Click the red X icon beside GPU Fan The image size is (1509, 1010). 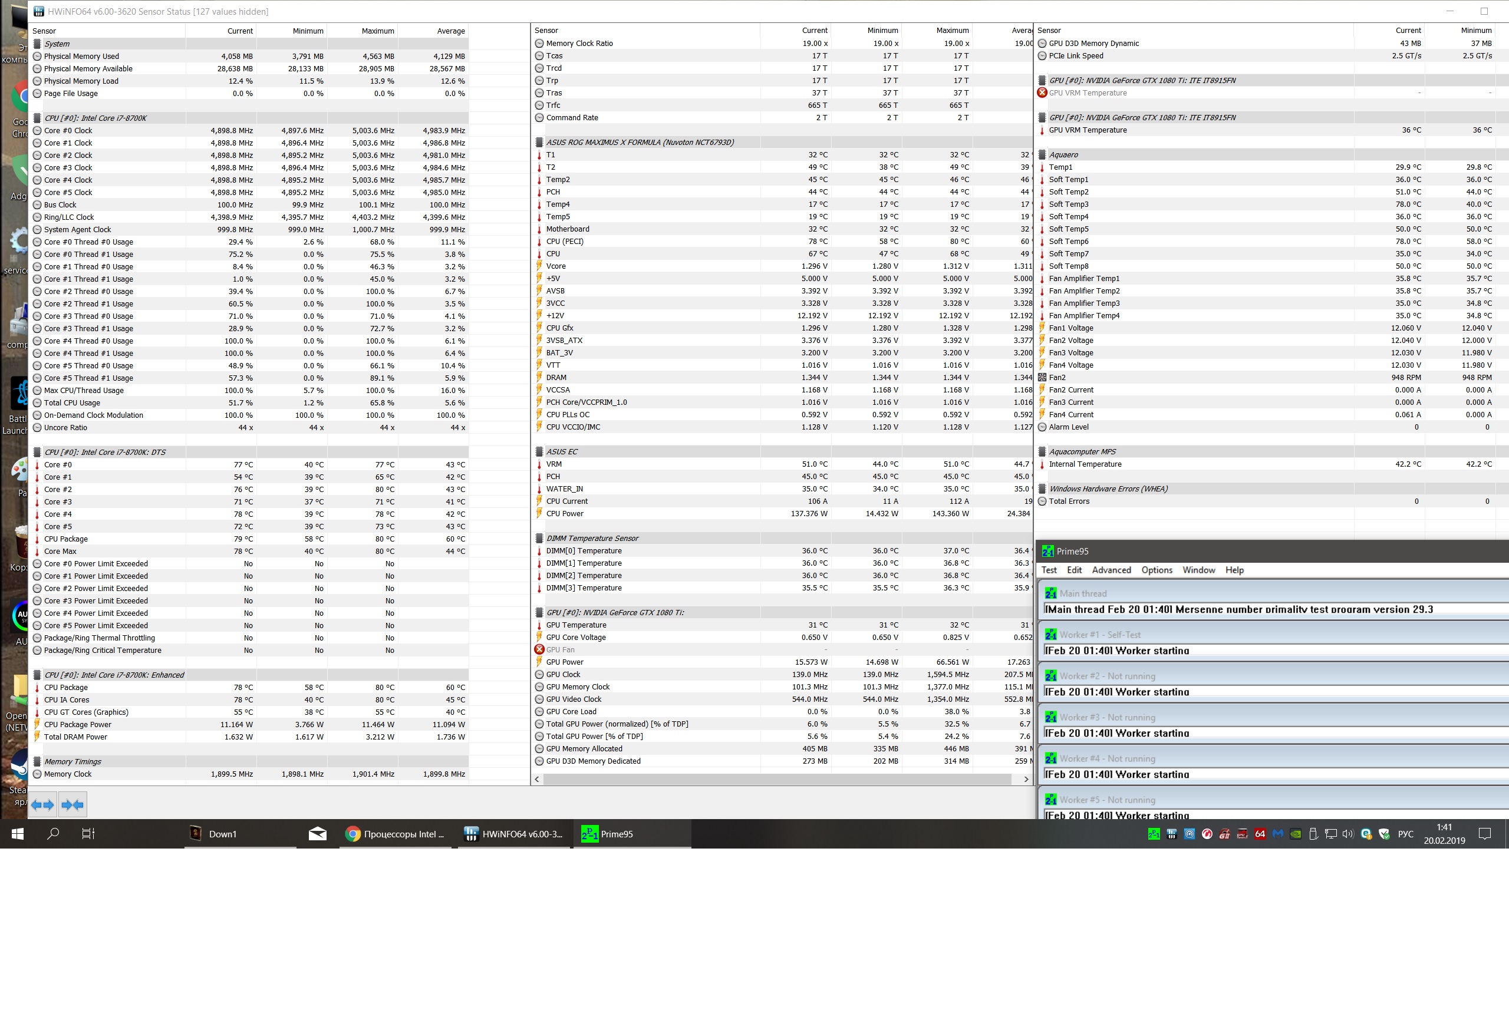tap(539, 649)
